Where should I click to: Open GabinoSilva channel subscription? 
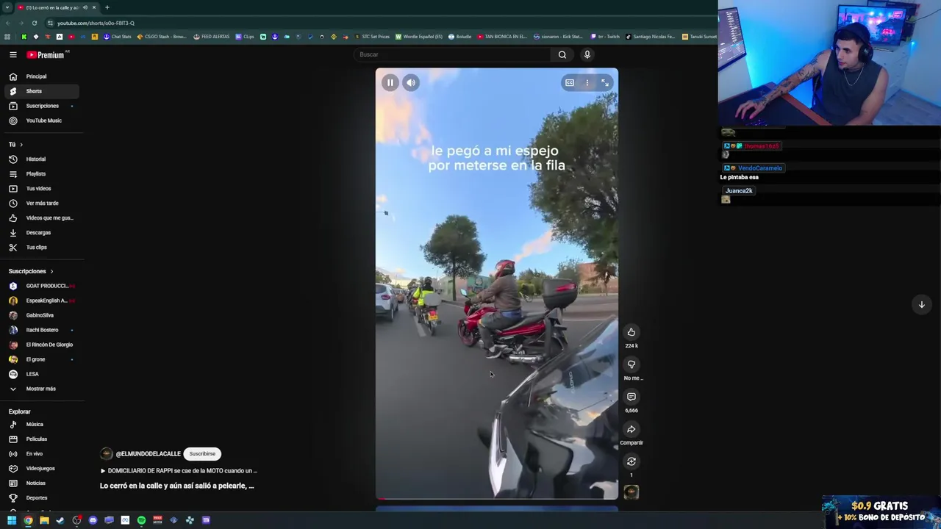click(40, 315)
